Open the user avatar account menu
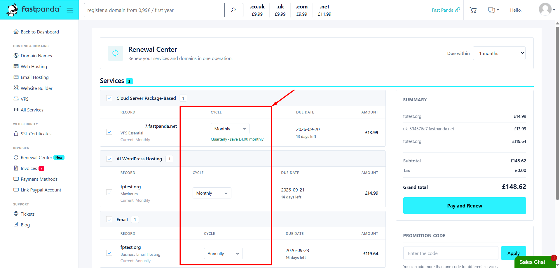Viewport: 560px width, 268px height. point(547,10)
